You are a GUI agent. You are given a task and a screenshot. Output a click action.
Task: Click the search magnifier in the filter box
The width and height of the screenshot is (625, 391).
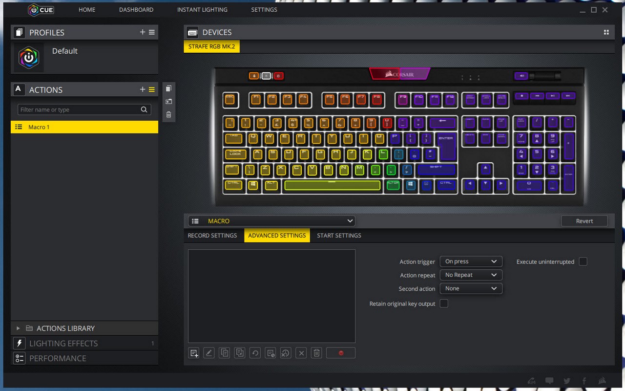tap(144, 109)
